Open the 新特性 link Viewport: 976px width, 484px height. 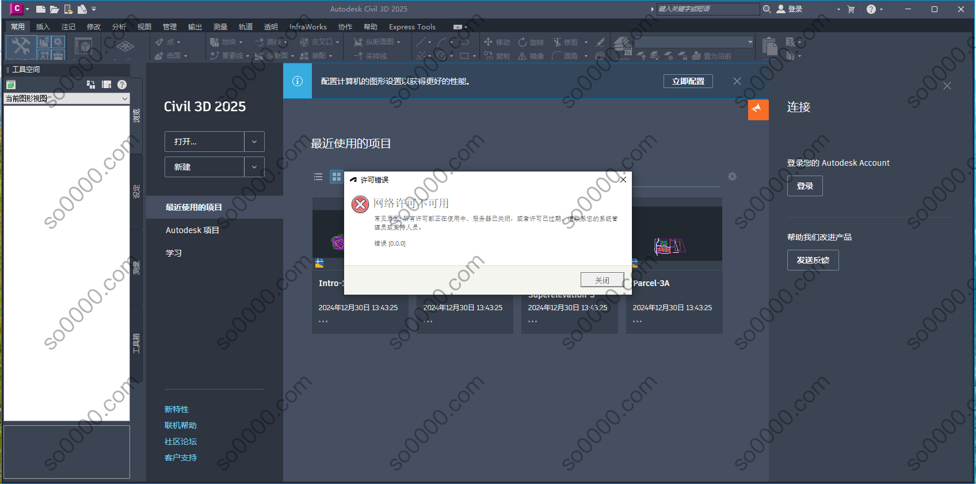pyautogui.click(x=177, y=409)
